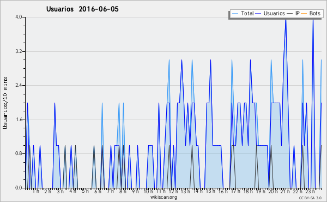Click the 2 h x-axis label
This screenshot has width=327, height=202.
[48, 191]
